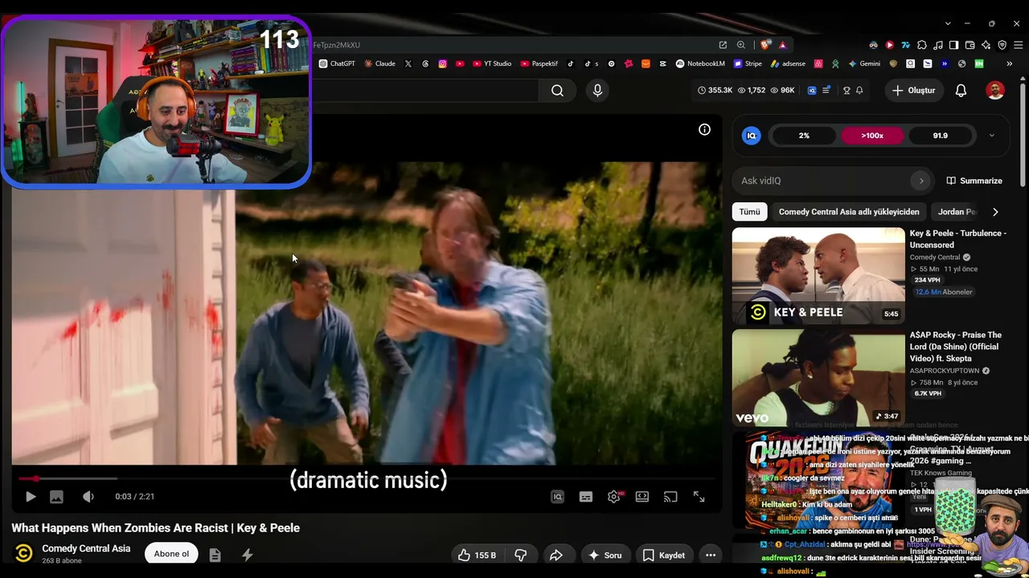
Task: Select Comedy Central Asia adlı yükleyiciden chip
Action: 849,212
